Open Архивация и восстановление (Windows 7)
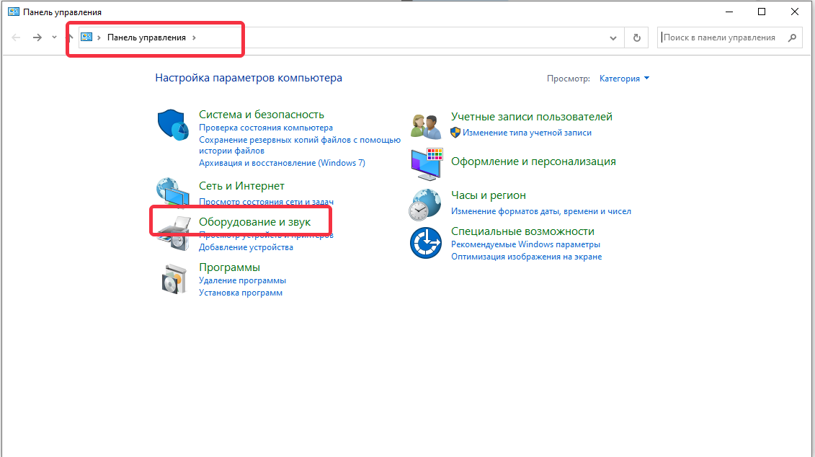The width and height of the screenshot is (815, 457). tap(282, 163)
